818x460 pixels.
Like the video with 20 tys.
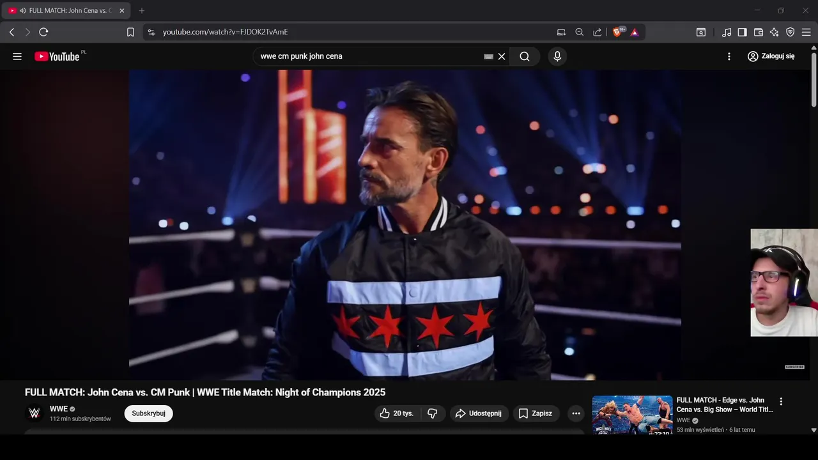(397, 413)
